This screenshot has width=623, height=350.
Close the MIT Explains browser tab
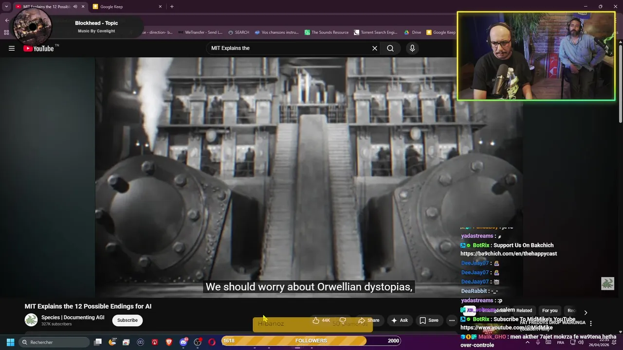coord(83,7)
